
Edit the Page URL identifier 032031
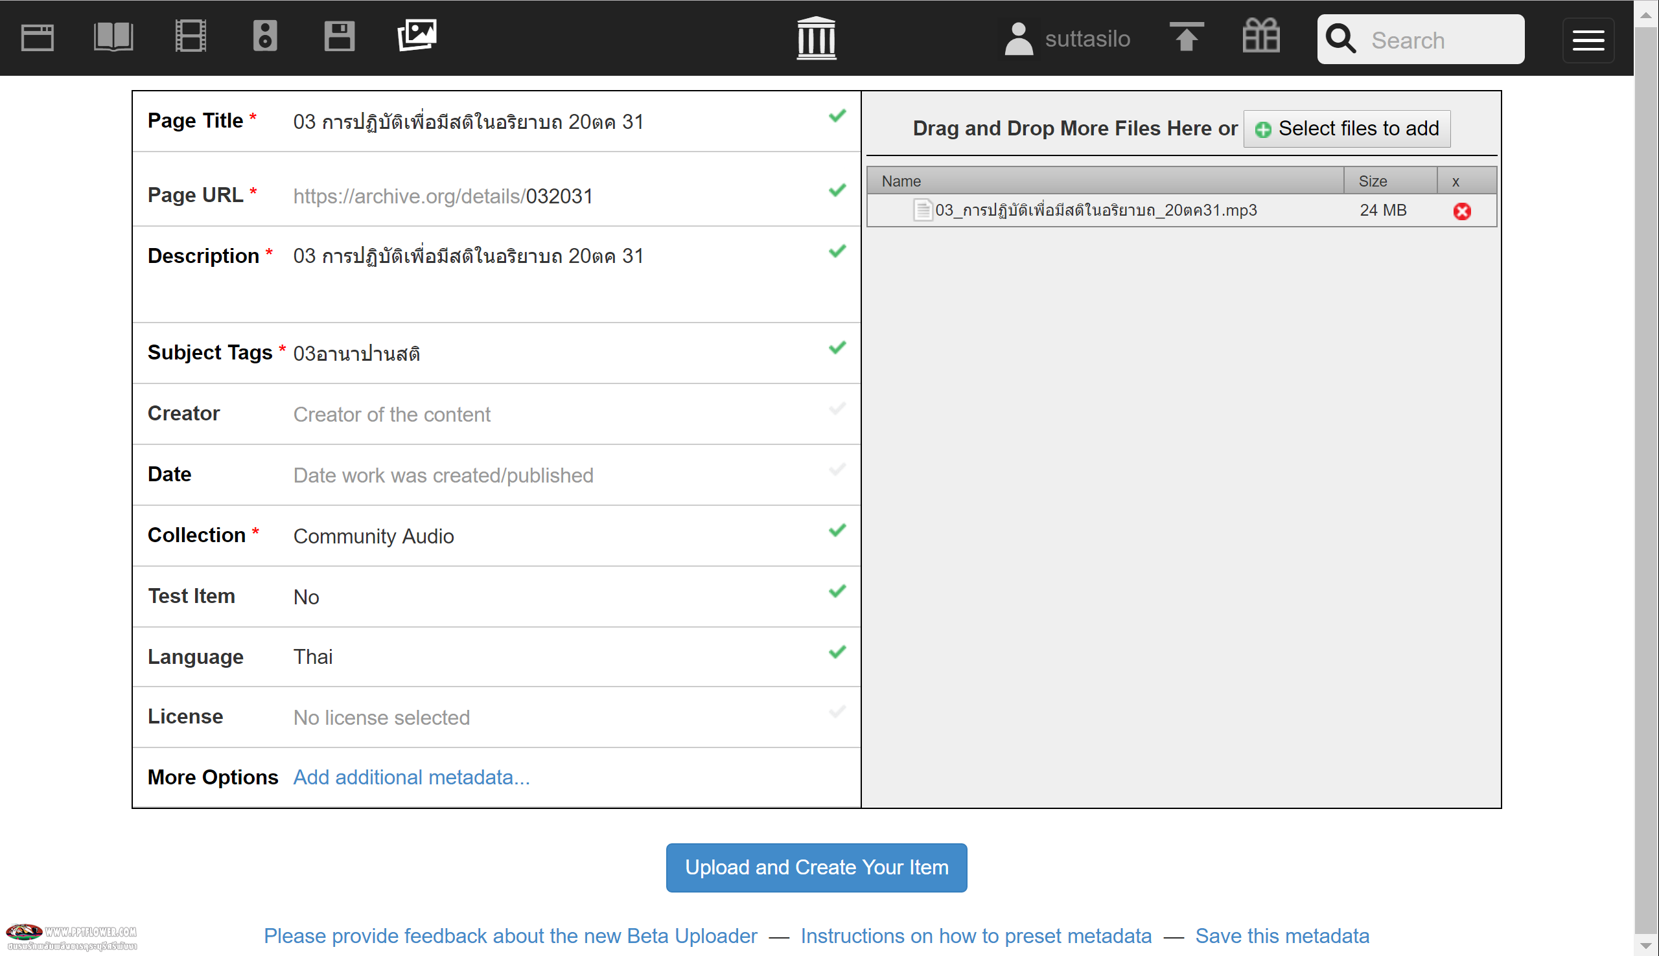click(559, 196)
